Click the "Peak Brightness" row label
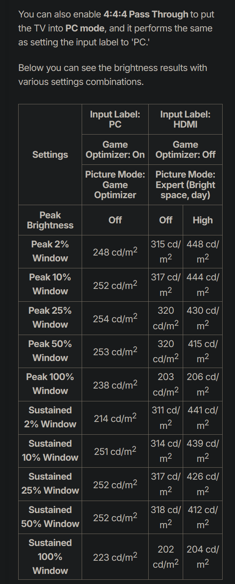Viewport: 235px width, 584px height. [x=50, y=220]
